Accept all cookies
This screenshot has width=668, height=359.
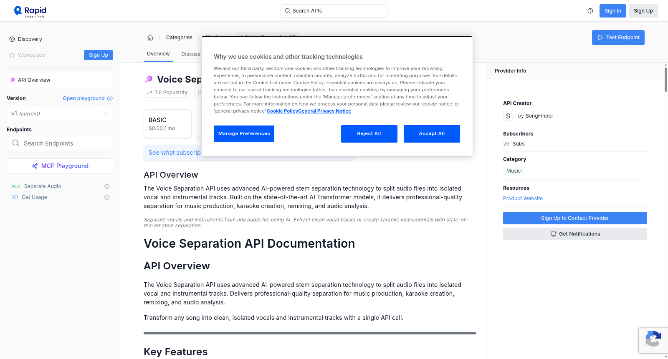(432, 134)
